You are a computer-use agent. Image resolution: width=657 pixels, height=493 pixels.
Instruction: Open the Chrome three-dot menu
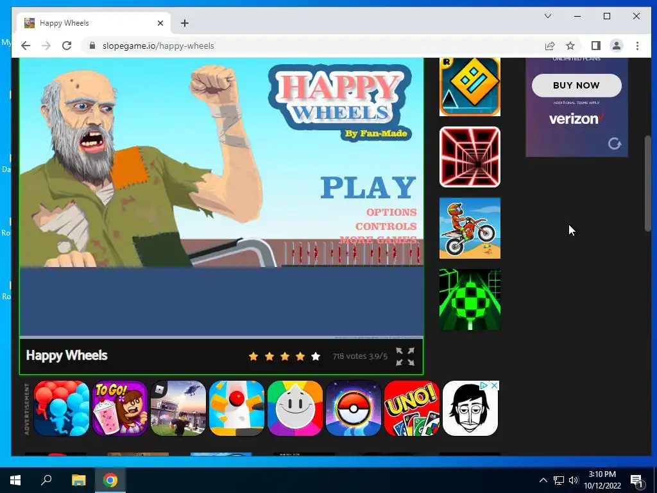coord(637,46)
